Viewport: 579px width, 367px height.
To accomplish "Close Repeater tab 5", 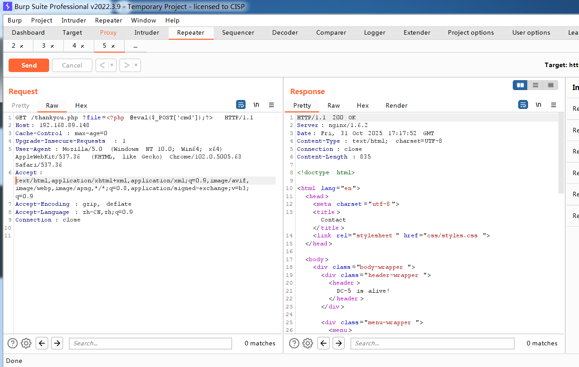I will tap(113, 46).
